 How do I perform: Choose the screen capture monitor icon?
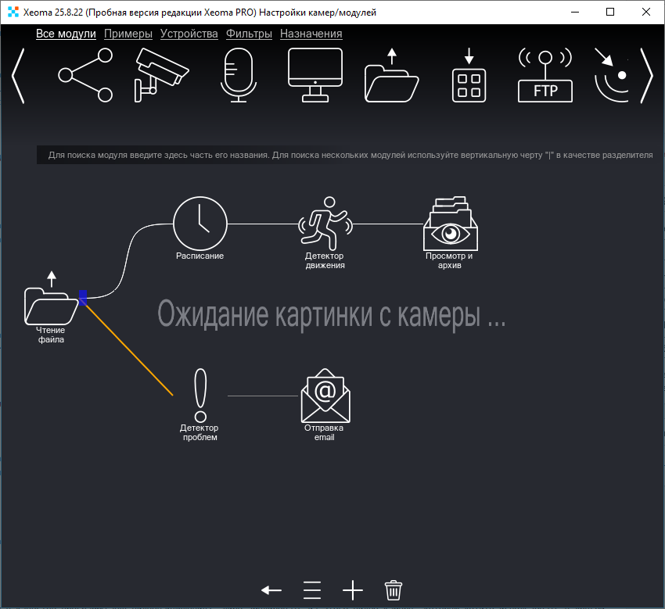(315, 75)
